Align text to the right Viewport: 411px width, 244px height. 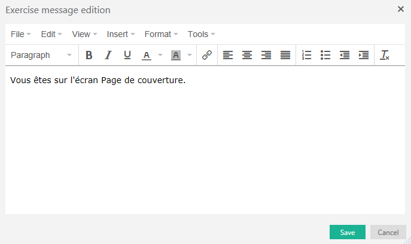266,55
